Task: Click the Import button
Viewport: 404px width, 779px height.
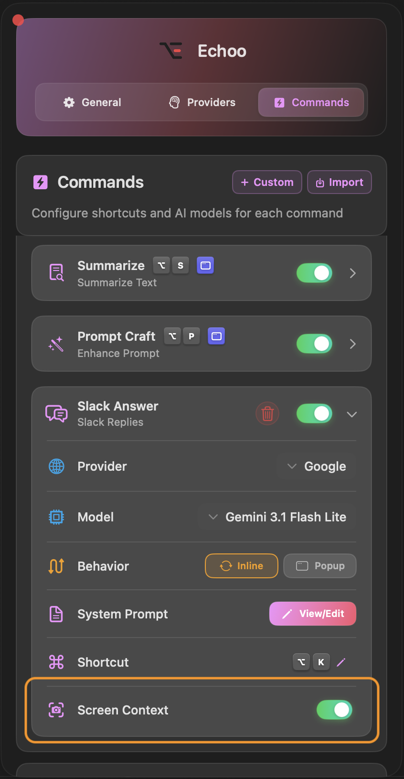Action: tap(340, 182)
